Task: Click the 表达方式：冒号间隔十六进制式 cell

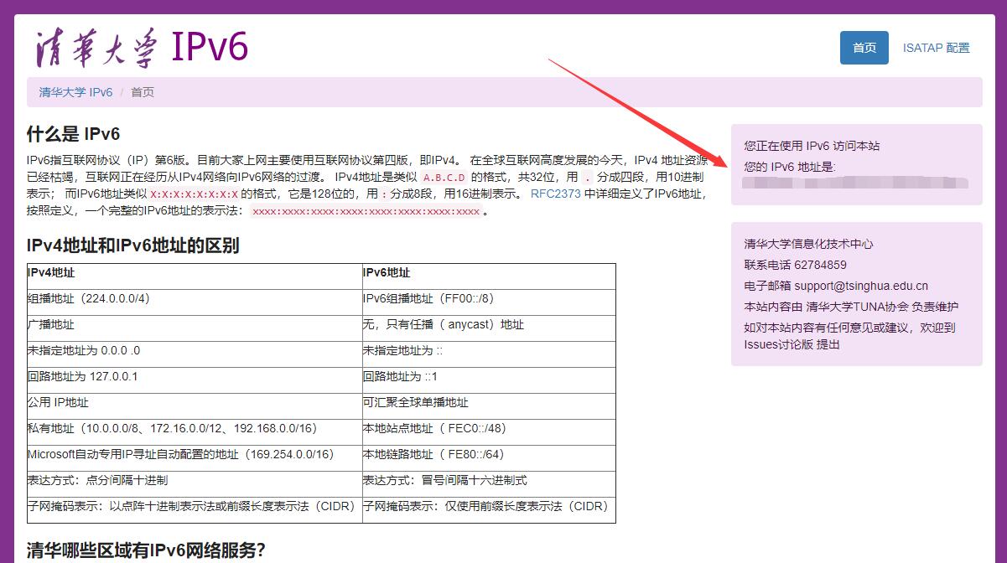Action: point(489,483)
